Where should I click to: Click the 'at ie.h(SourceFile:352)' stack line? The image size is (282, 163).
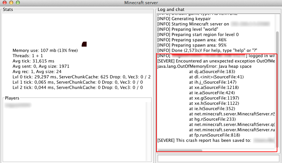[x=212, y=109]
